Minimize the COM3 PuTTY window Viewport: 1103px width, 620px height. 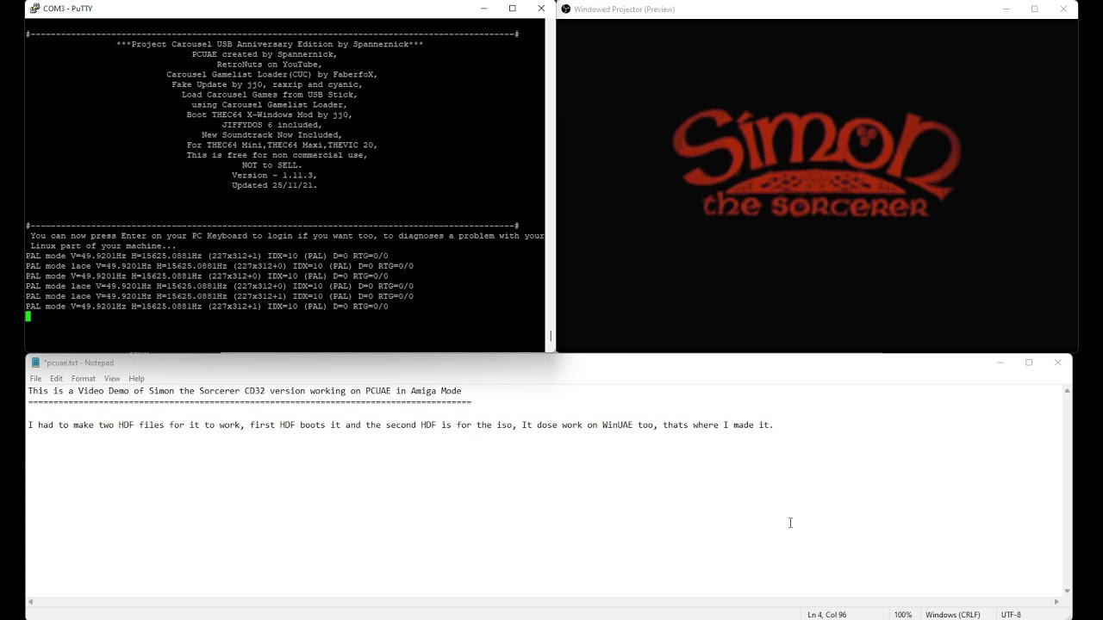click(x=483, y=9)
